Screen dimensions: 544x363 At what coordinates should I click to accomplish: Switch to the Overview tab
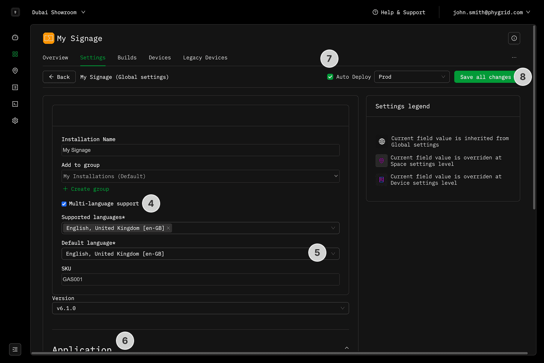point(56,57)
